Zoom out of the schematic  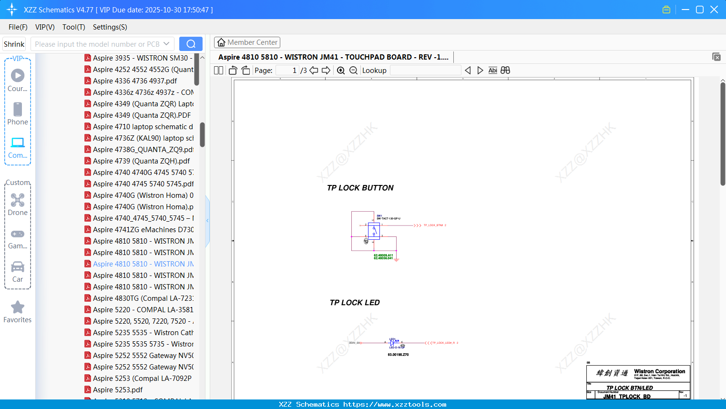pyautogui.click(x=353, y=71)
